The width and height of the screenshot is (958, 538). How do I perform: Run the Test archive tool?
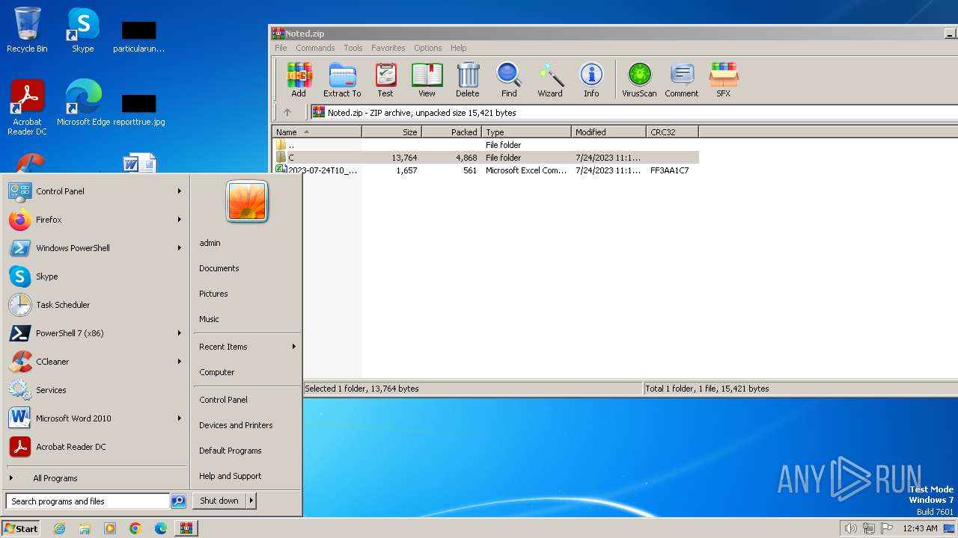click(385, 80)
